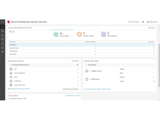The height and width of the screenshot is (120, 160).
Task: Click Ransomware Attempts Detected count
Action: tap(10, 65)
